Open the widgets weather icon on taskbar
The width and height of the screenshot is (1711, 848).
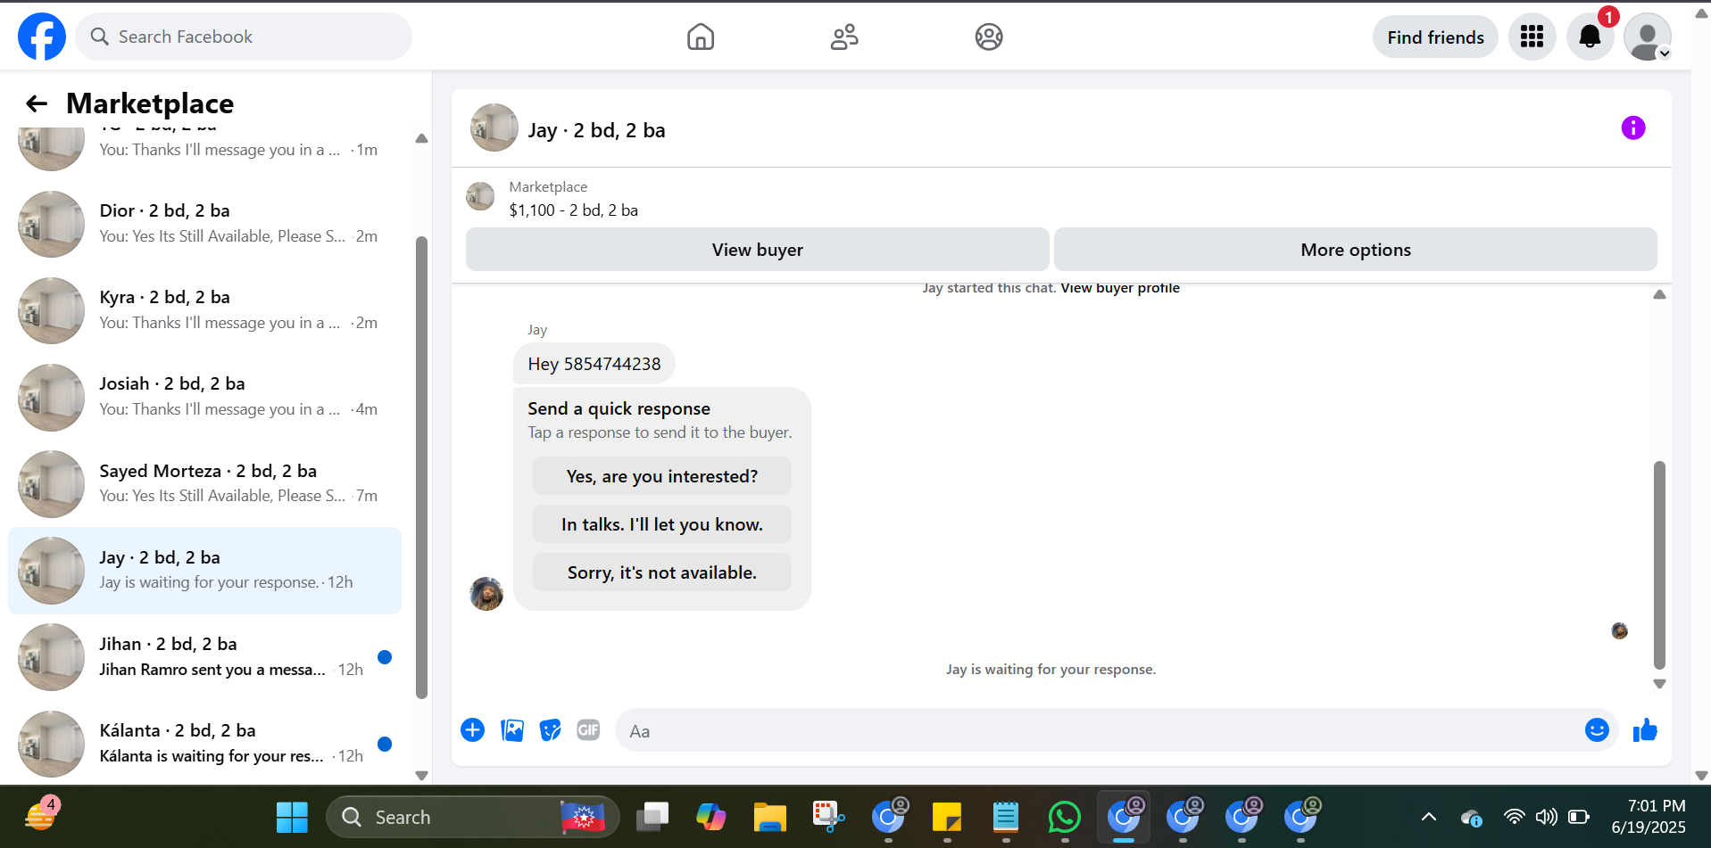pos(41,814)
